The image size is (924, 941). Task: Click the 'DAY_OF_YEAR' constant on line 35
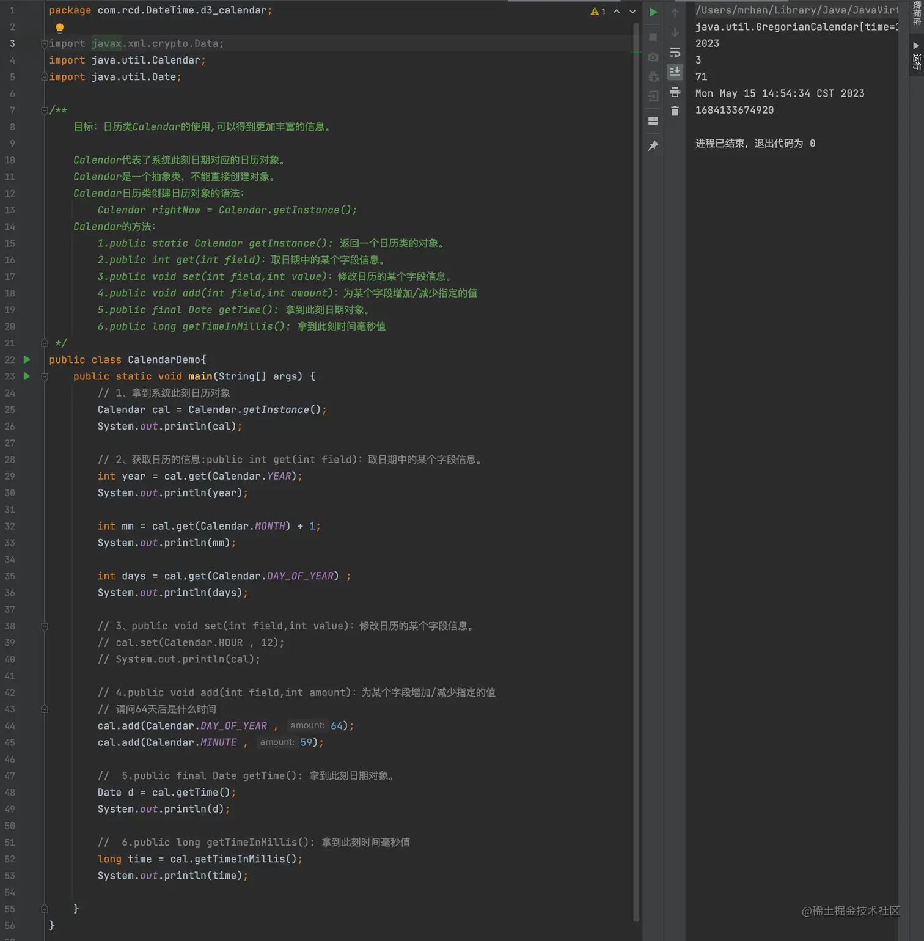click(x=301, y=576)
